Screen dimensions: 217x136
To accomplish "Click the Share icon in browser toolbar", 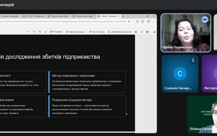I will tap(148, 21).
